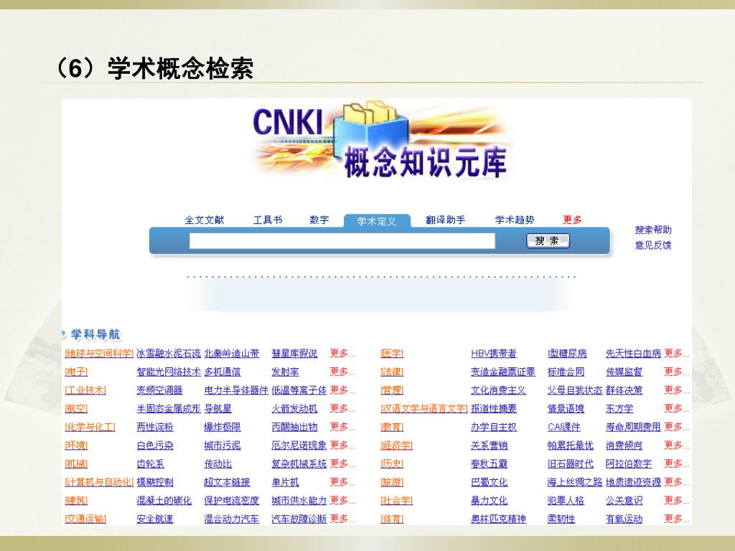
Task: Select the 数字 tab
Action: point(319,220)
